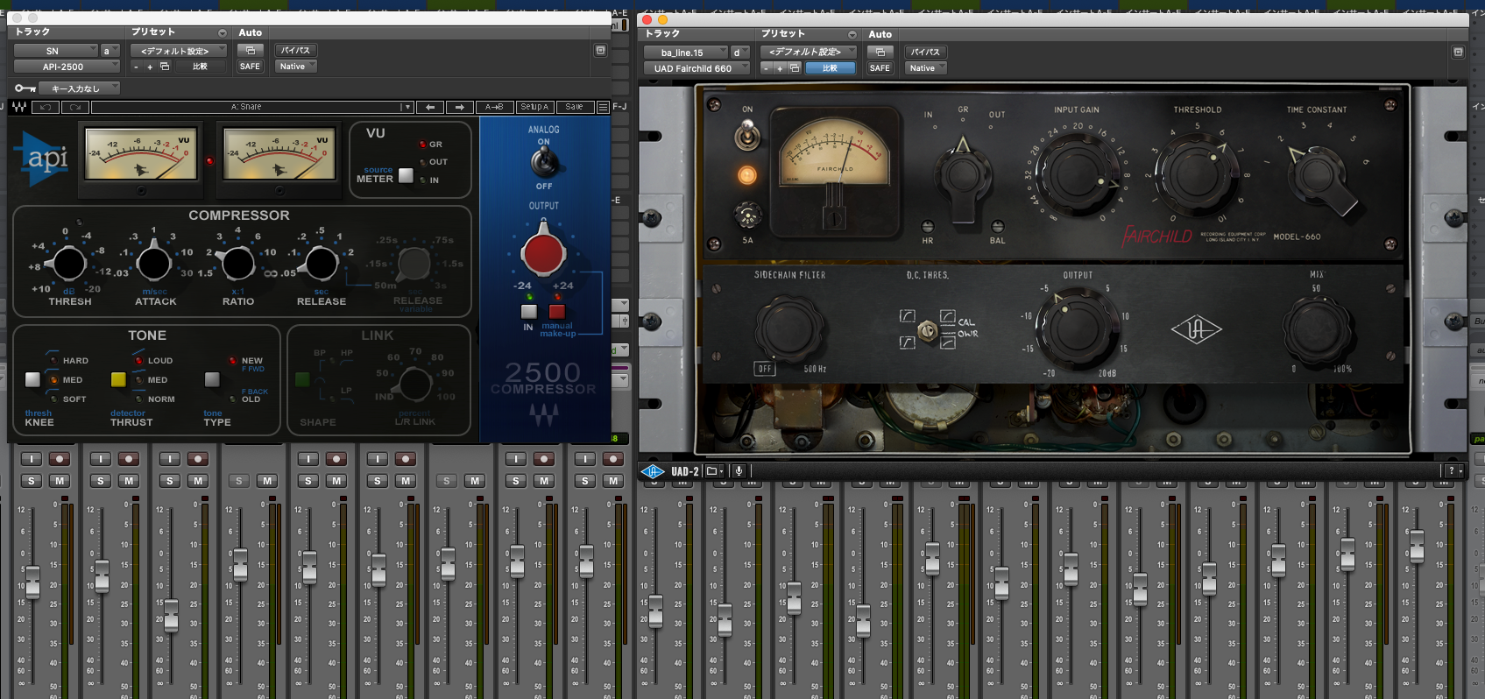Flip the ANALOG on/off switch
Screen dimensions: 1485x699
click(x=544, y=161)
